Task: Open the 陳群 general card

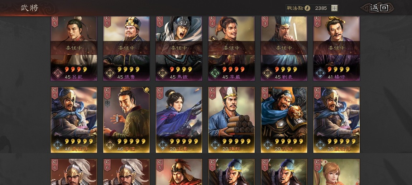Action: 231,120
